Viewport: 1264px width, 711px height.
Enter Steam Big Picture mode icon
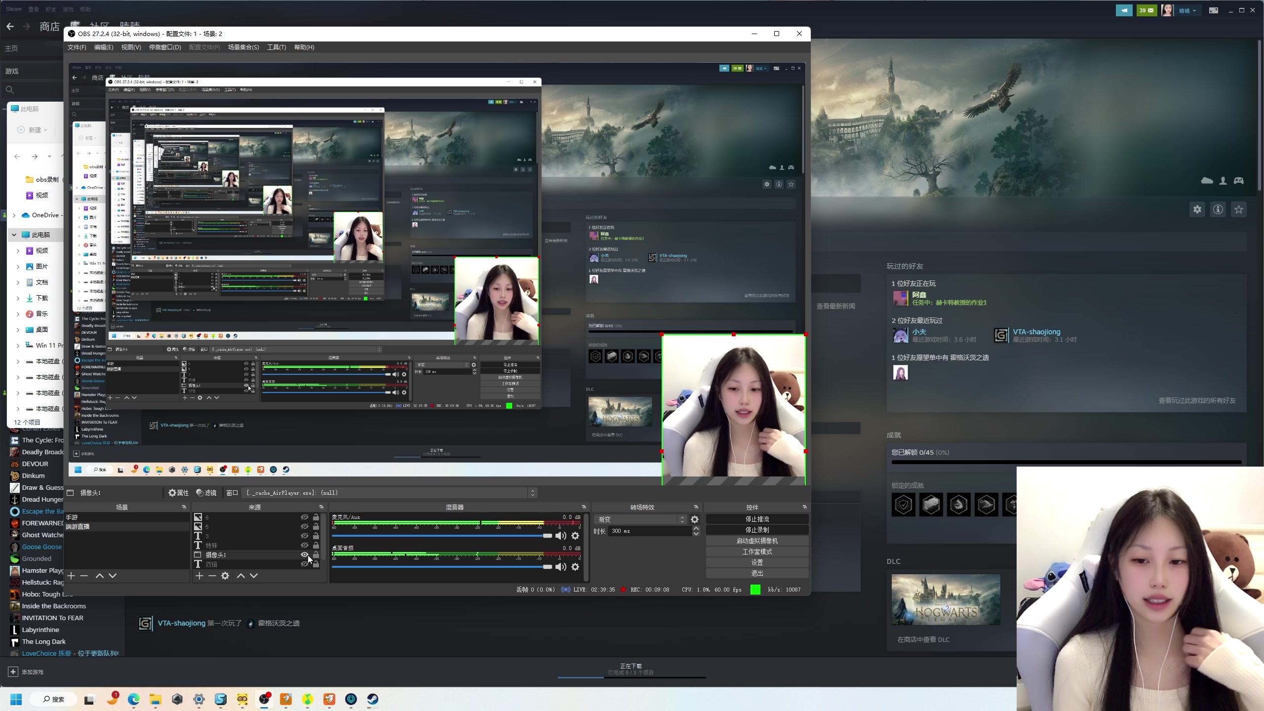point(1213,10)
